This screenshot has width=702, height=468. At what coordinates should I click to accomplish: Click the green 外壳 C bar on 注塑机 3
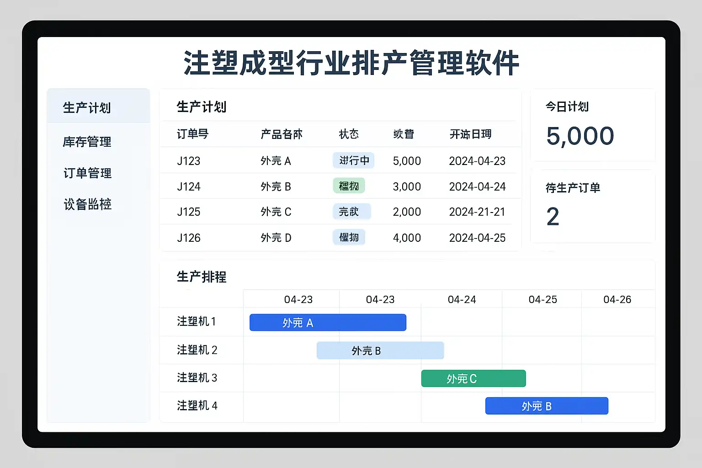473,378
